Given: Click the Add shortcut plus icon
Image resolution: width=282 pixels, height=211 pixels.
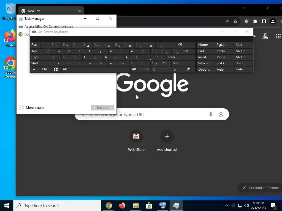Looking at the screenshot, I should coord(167,136).
